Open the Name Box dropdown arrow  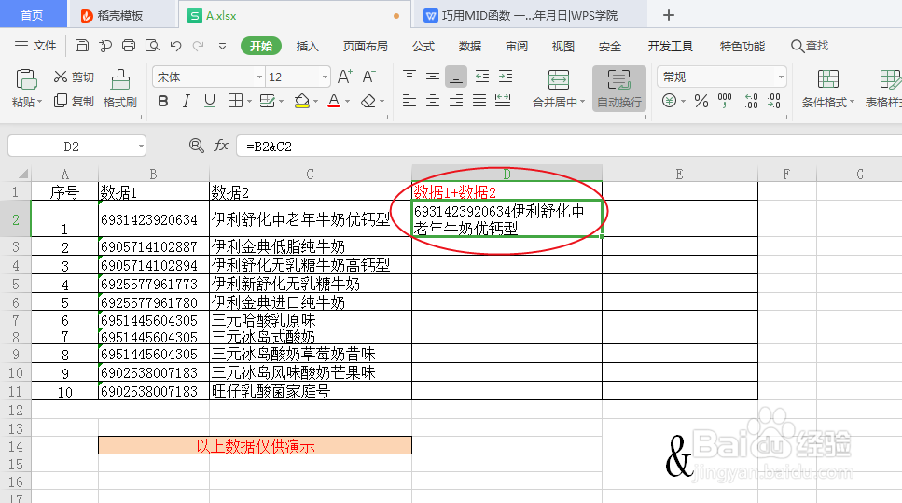point(141,147)
